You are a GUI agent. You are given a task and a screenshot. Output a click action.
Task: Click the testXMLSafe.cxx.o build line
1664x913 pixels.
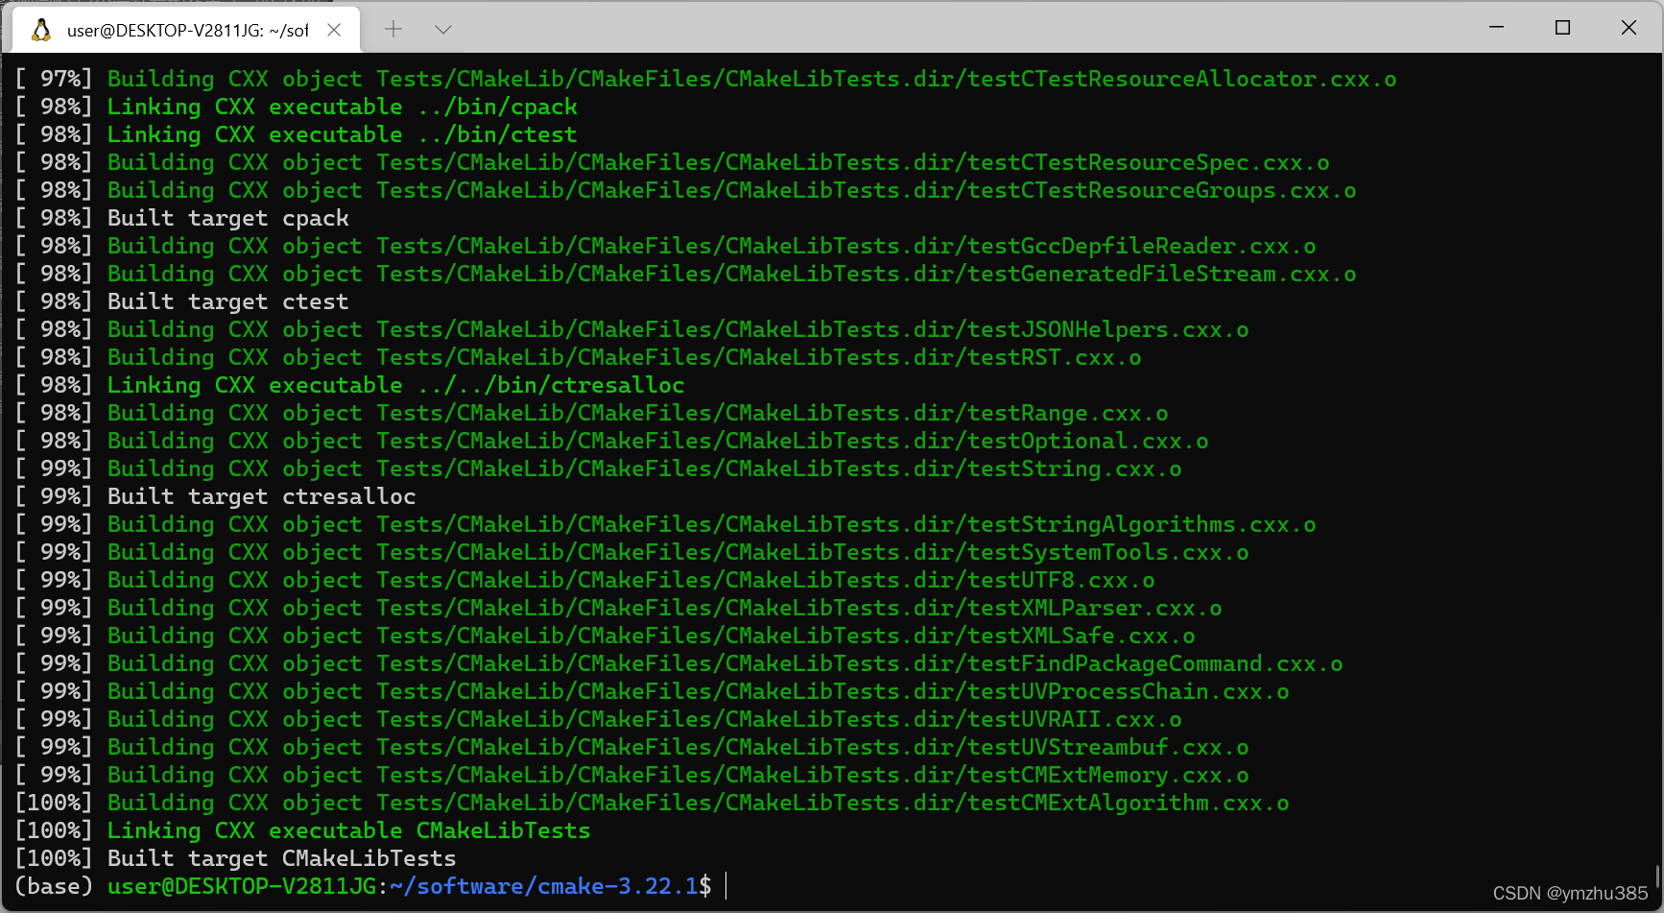click(x=606, y=636)
